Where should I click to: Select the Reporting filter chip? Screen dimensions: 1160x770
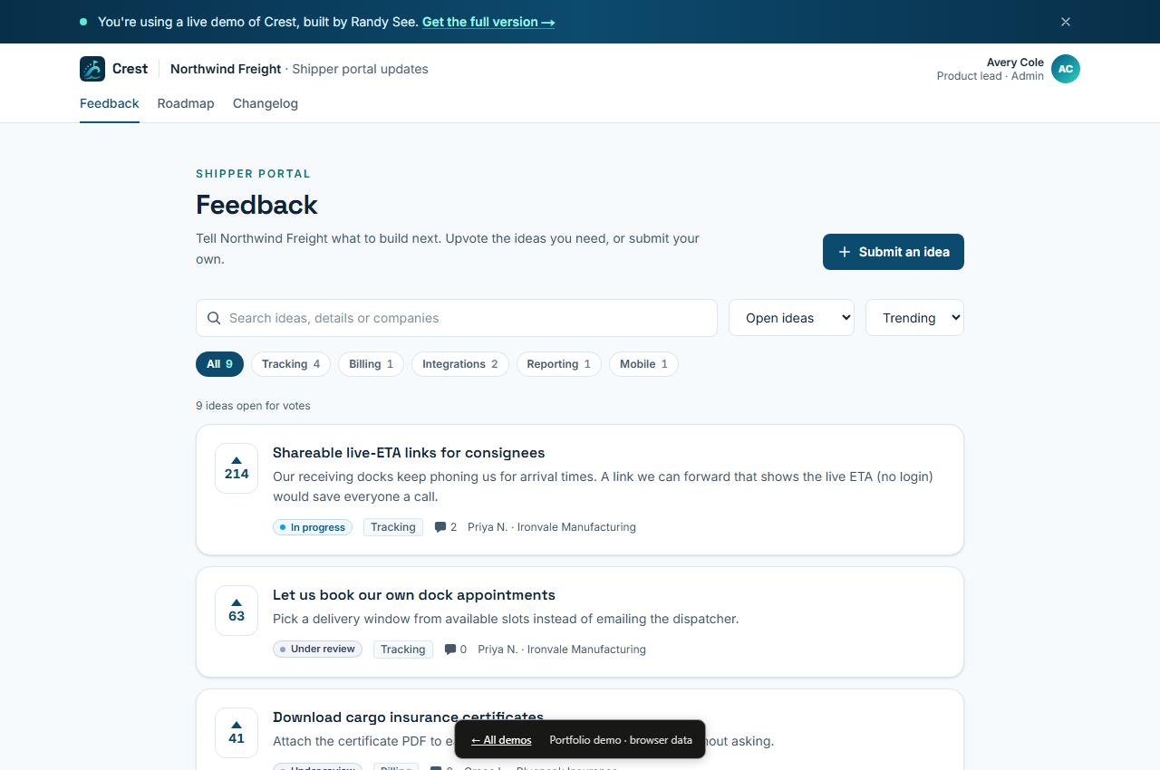click(558, 364)
